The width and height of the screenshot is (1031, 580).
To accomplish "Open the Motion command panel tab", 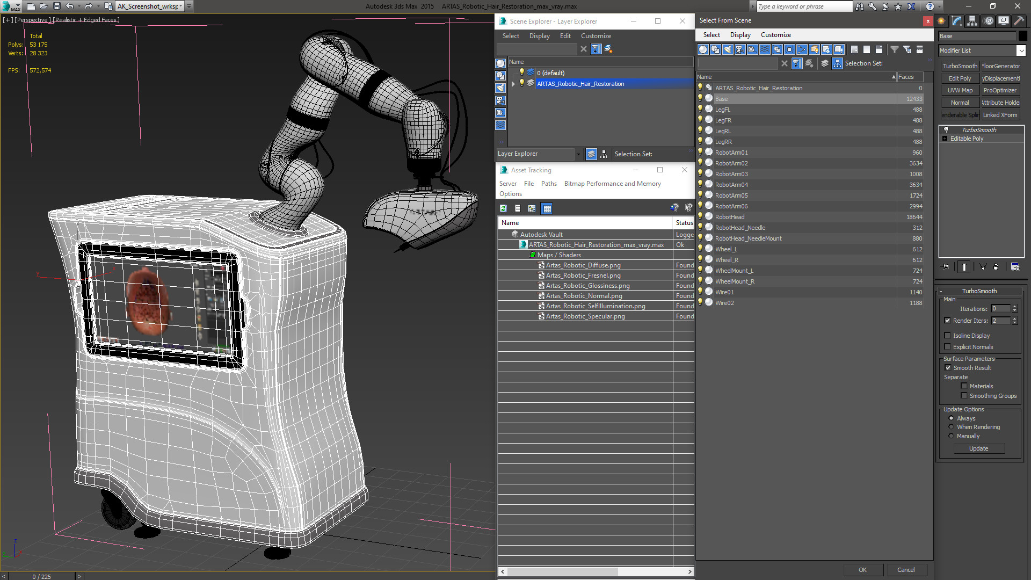I will 989,21.
